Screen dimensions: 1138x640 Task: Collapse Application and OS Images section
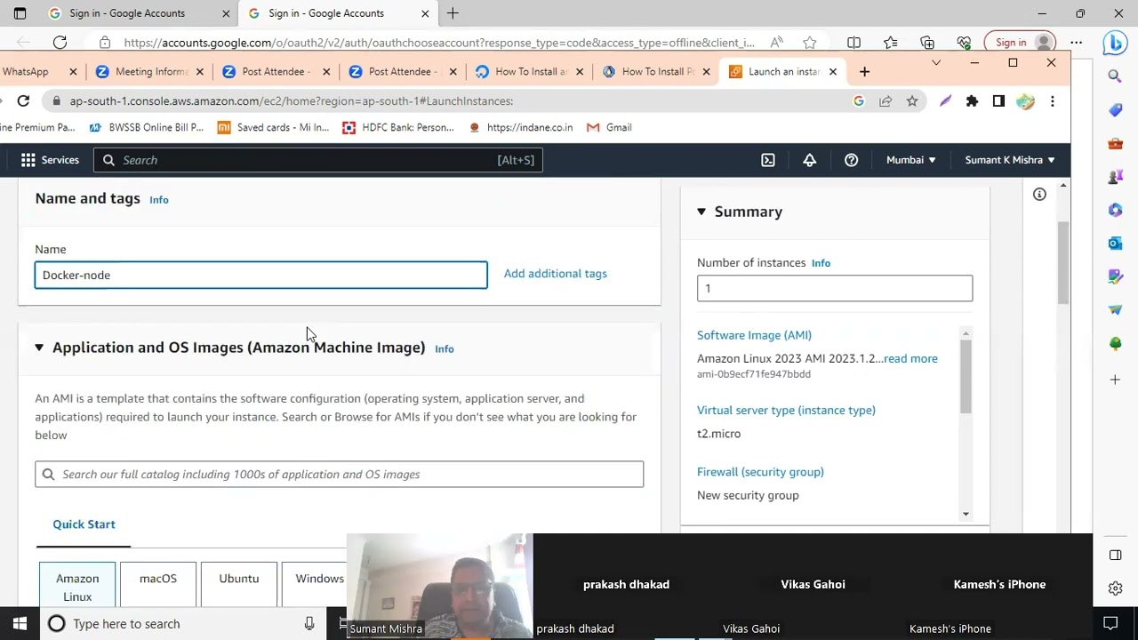tap(39, 348)
